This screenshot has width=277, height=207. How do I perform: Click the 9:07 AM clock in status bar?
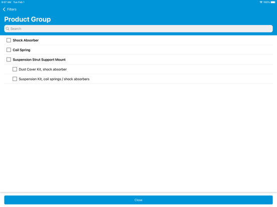click(6, 2)
